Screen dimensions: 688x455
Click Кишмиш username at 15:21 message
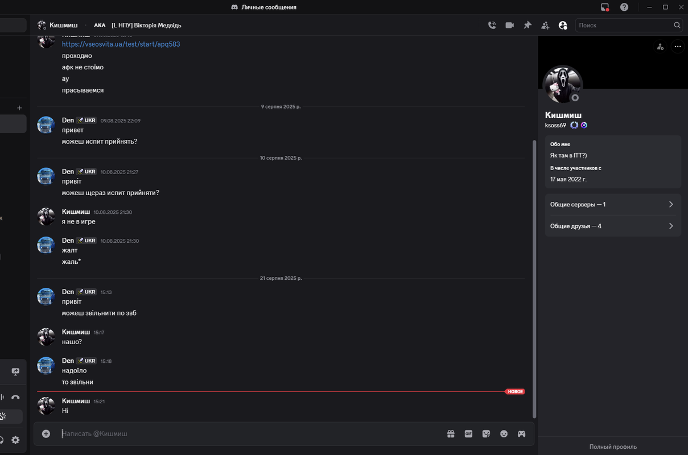76,401
